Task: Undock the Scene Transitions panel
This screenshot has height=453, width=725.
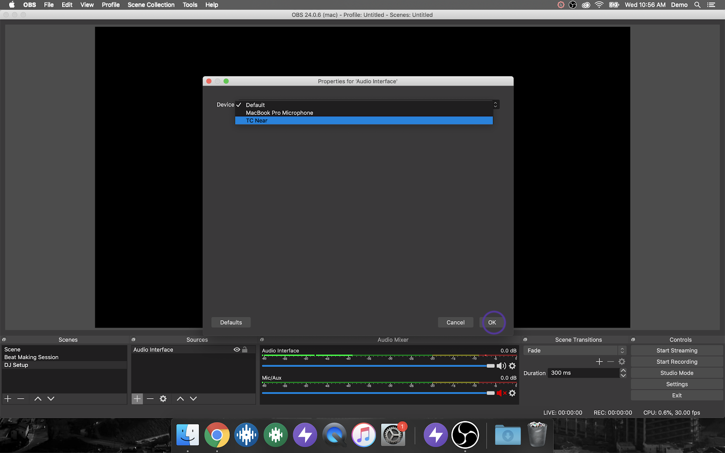Action: [525, 340]
